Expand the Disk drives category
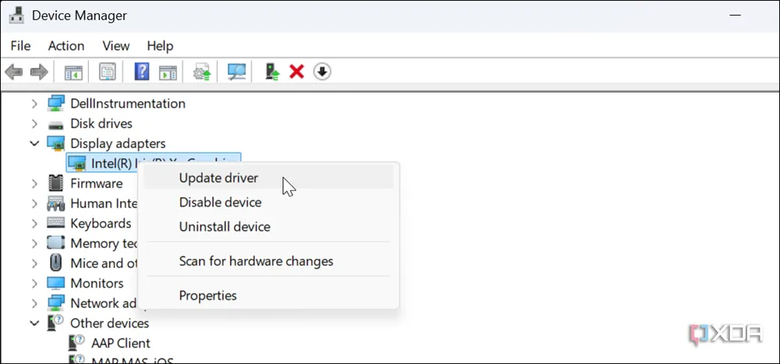 click(x=34, y=124)
